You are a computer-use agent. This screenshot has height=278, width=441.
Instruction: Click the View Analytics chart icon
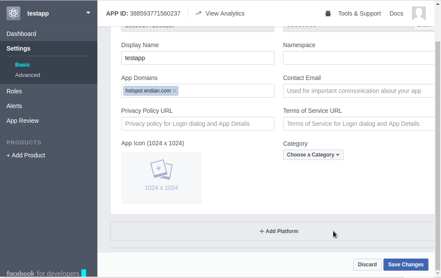click(199, 13)
